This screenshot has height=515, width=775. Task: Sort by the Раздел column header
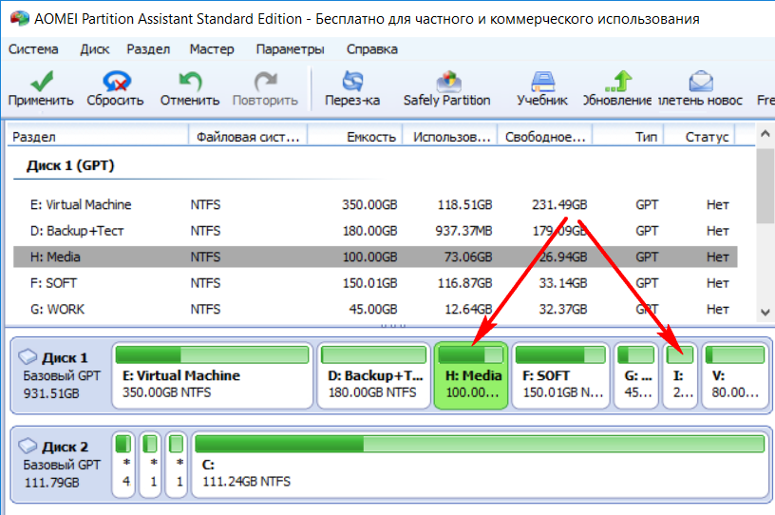pos(95,137)
